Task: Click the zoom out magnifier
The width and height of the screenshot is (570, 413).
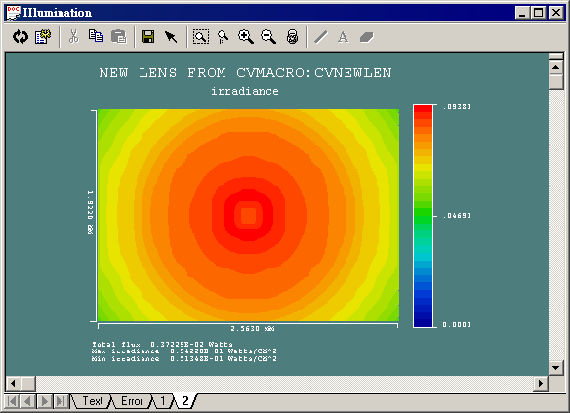Action: coord(268,37)
